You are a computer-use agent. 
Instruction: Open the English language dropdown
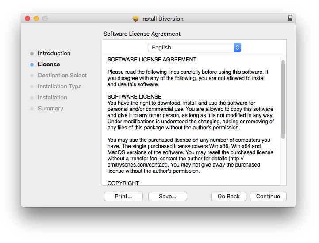[194, 48]
